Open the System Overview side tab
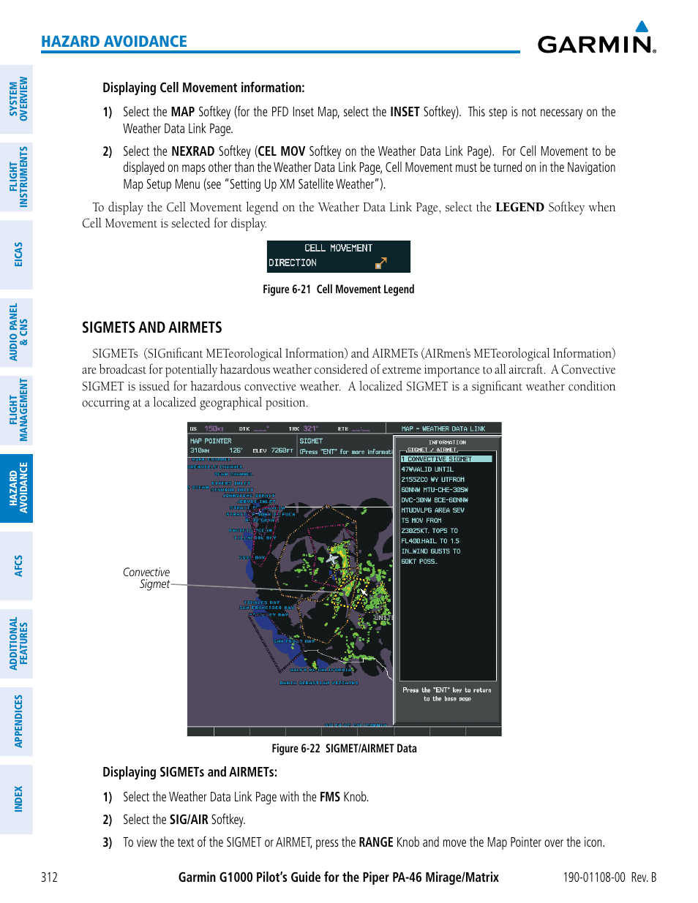This screenshot has height=903, width=698. 16,99
